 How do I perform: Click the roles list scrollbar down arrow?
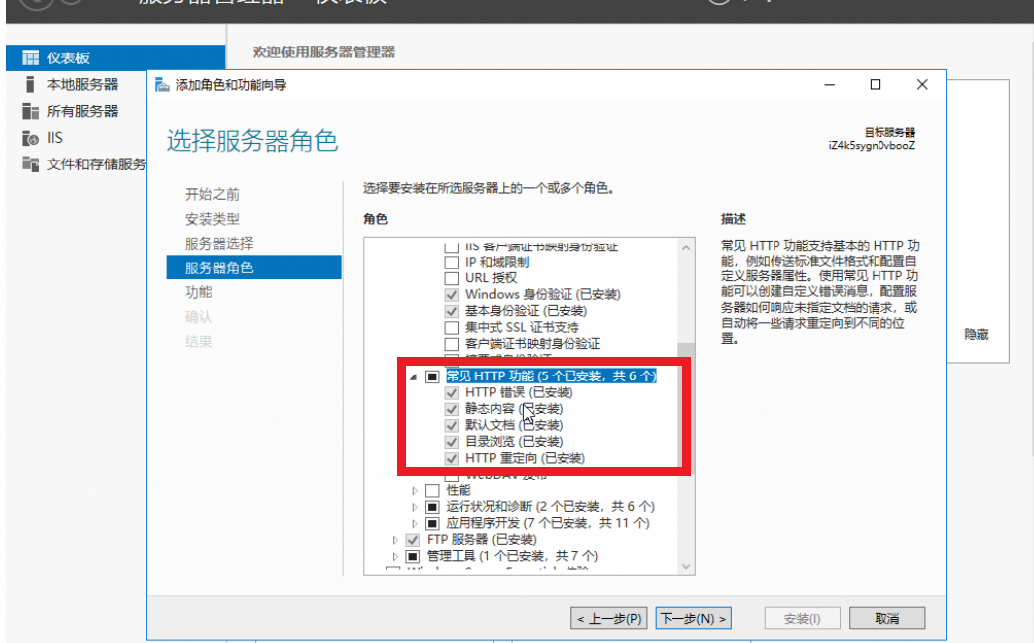pos(686,566)
